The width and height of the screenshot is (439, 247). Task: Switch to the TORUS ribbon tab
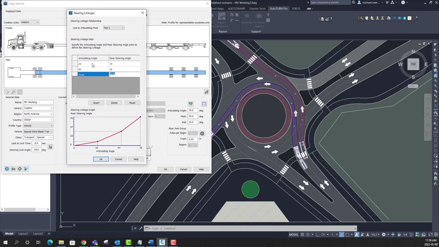(x=296, y=9)
